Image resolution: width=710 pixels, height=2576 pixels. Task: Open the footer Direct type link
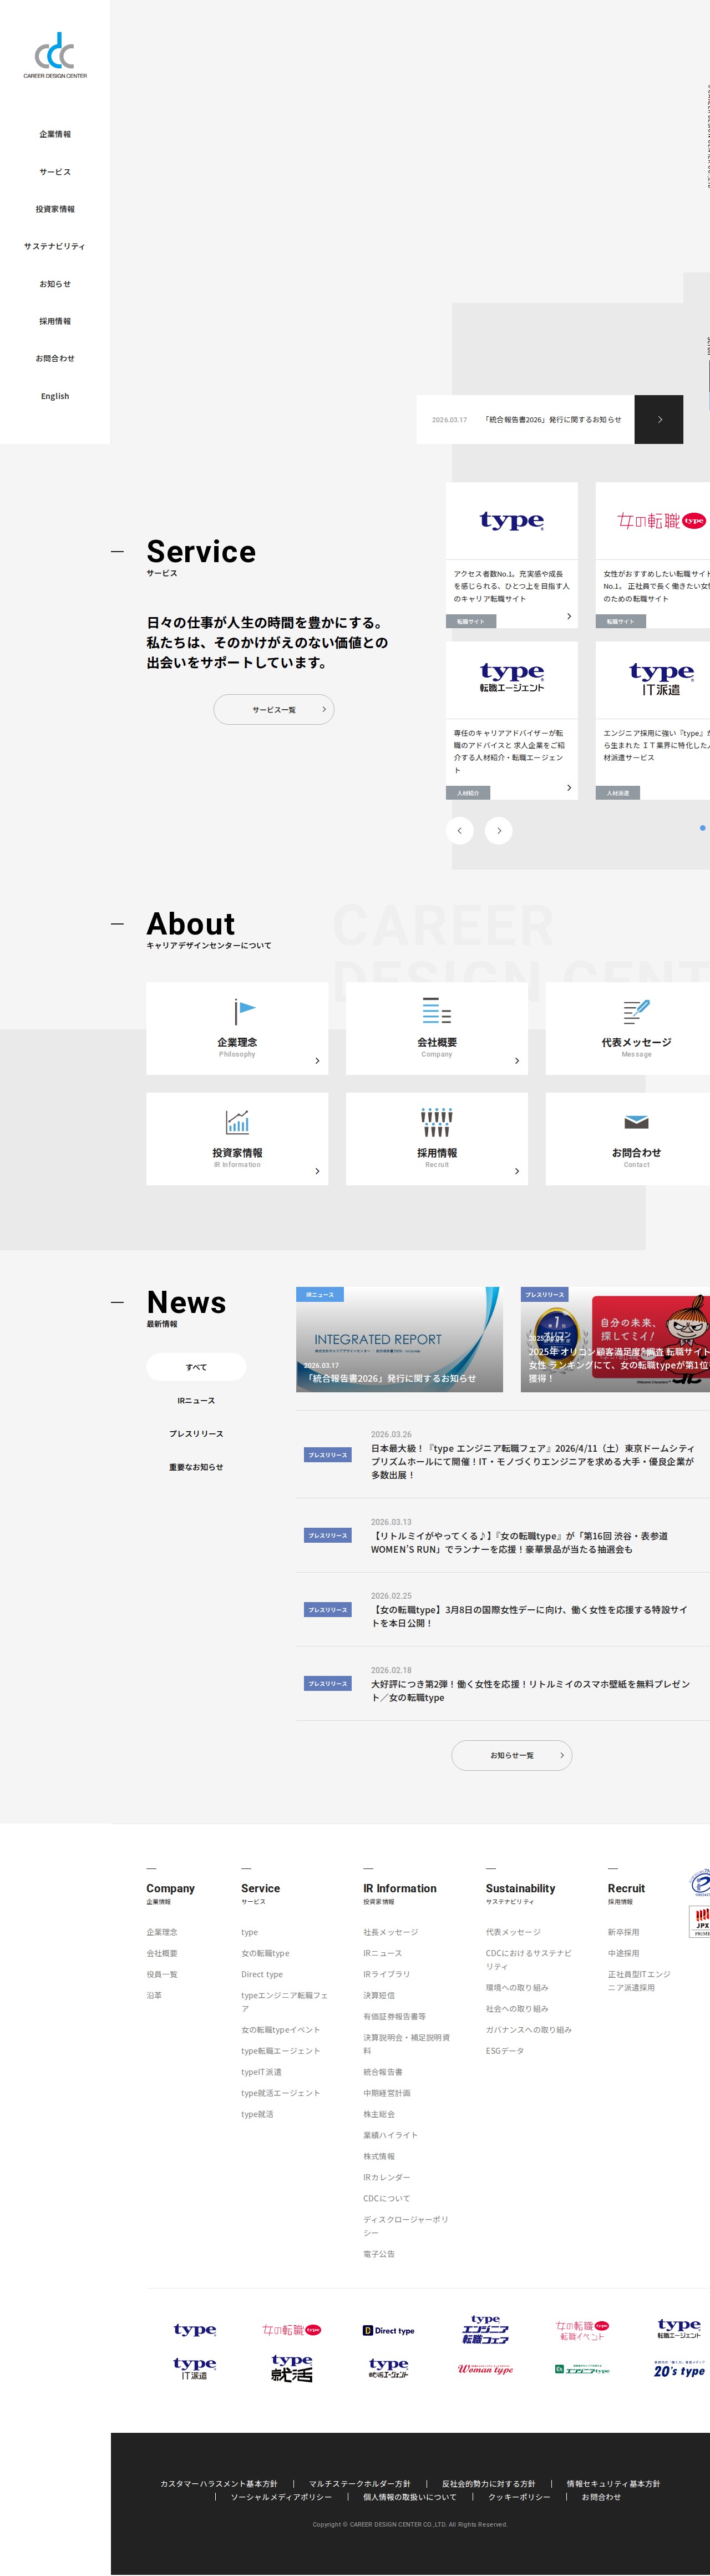(x=262, y=1974)
